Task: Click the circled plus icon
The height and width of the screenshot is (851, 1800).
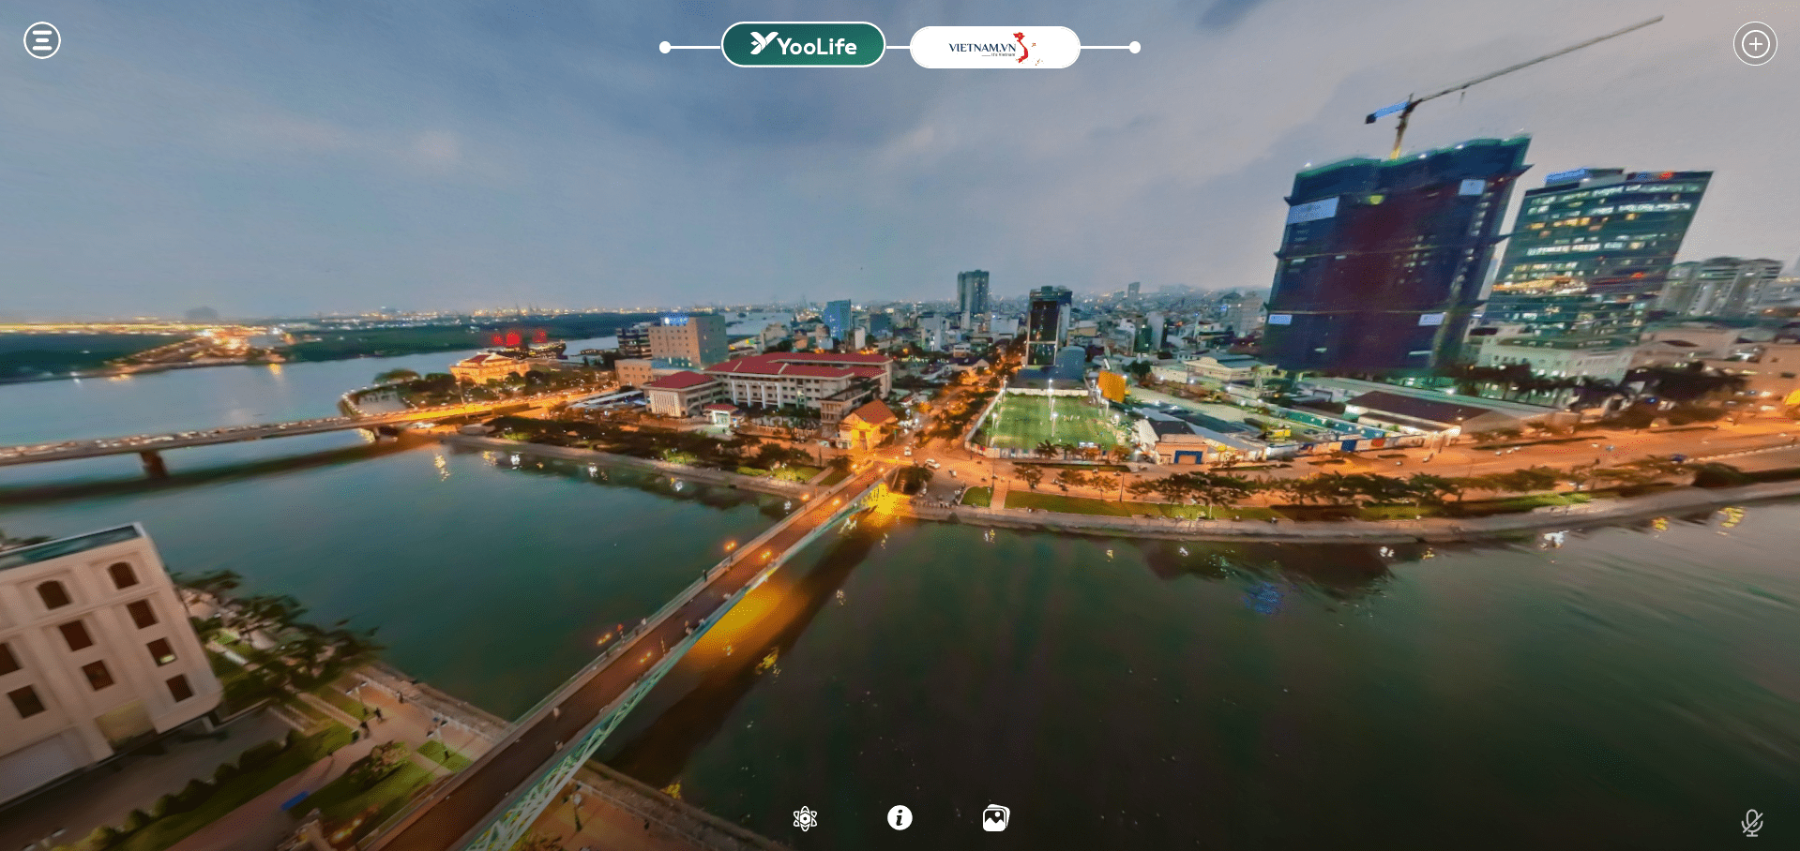Action: point(1755,44)
